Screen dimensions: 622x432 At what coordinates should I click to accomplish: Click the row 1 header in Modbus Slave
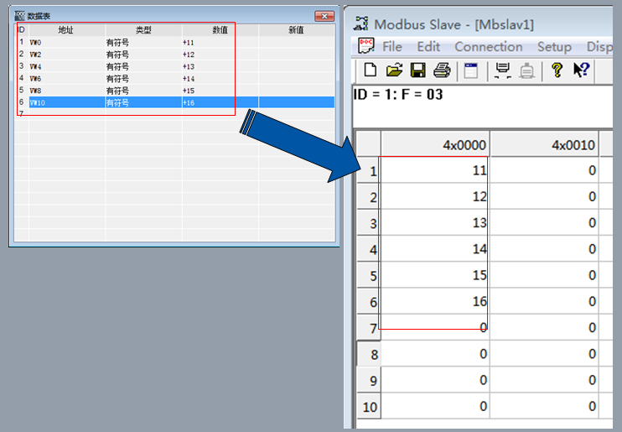point(369,170)
